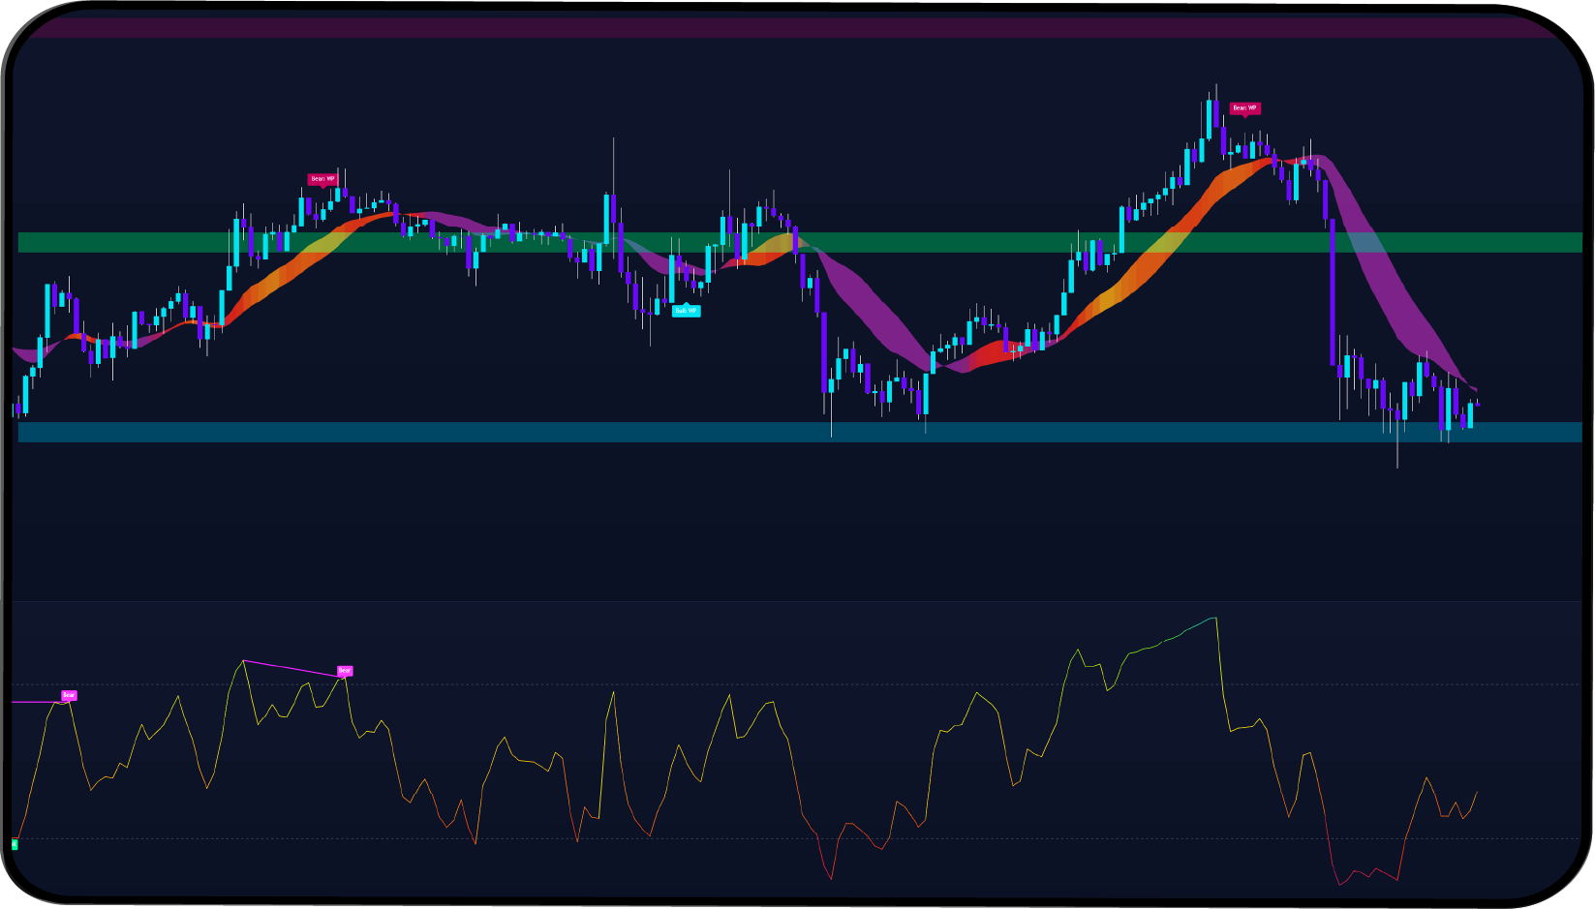1595x909 pixels.
Task: Click the divider between price and oscillator panes
Action: tap(794, 601)
